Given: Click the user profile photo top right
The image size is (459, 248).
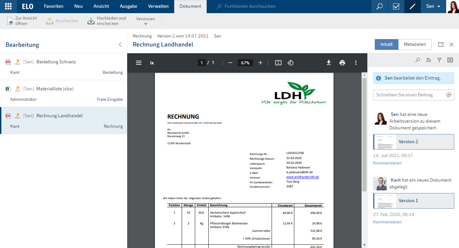Looking at the screenshot, I should click(x=453, y=6).
